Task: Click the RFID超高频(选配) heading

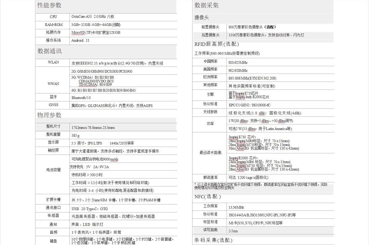Action: tap(216, 44)
